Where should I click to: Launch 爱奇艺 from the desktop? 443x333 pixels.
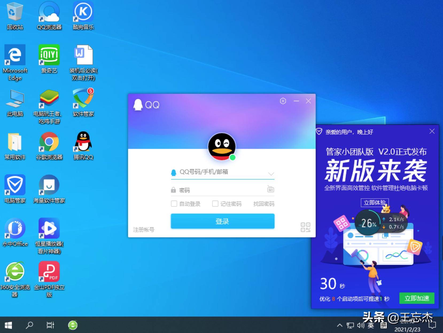(x=49, y=55)
